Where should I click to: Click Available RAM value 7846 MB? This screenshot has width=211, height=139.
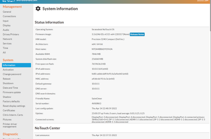click(x=96, y=54)
